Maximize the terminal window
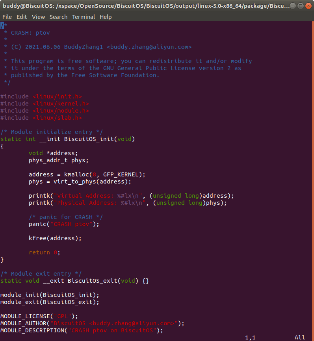The height and width of the screenshot is (341, 314). click(301, 6)
